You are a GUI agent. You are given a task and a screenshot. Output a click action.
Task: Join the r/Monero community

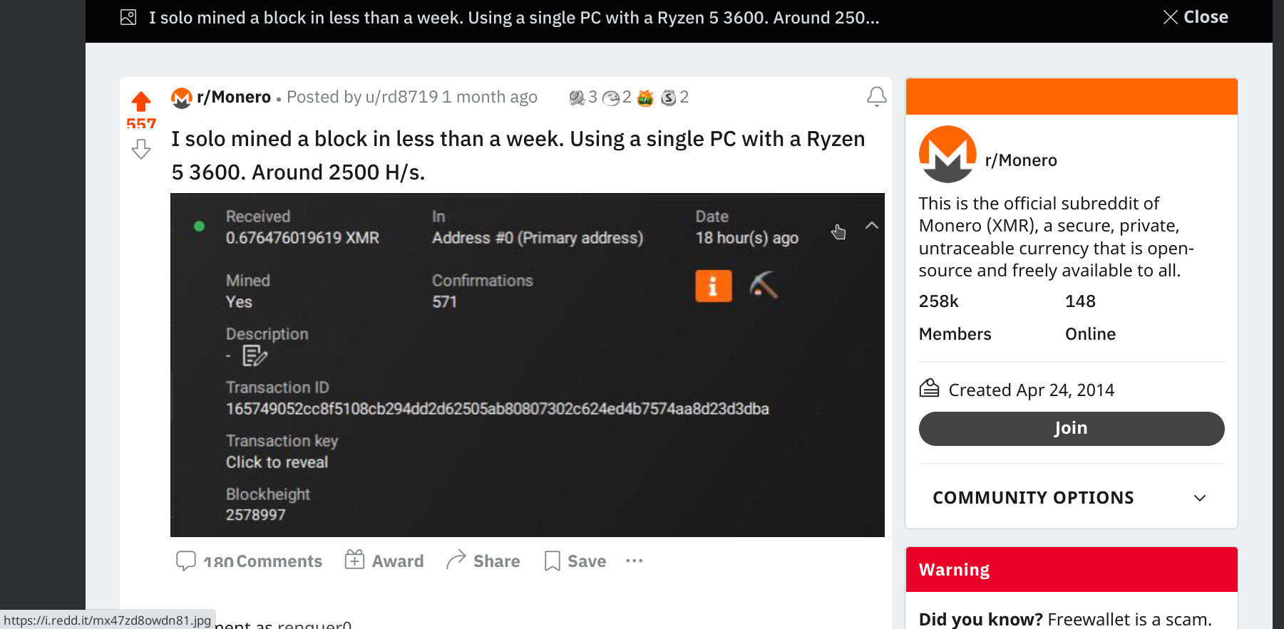point(1071,429)
